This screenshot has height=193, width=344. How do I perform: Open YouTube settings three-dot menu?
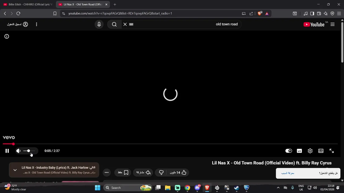tap(37, 24)
